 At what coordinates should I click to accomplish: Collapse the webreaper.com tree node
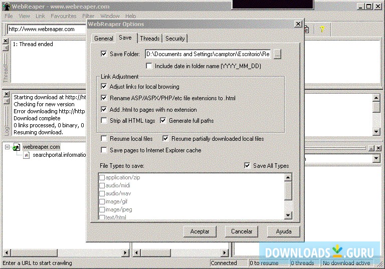point(8,147)
